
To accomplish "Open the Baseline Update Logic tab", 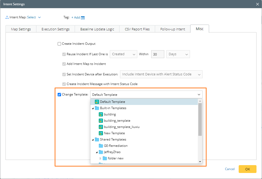I will [x=97, y=29].
